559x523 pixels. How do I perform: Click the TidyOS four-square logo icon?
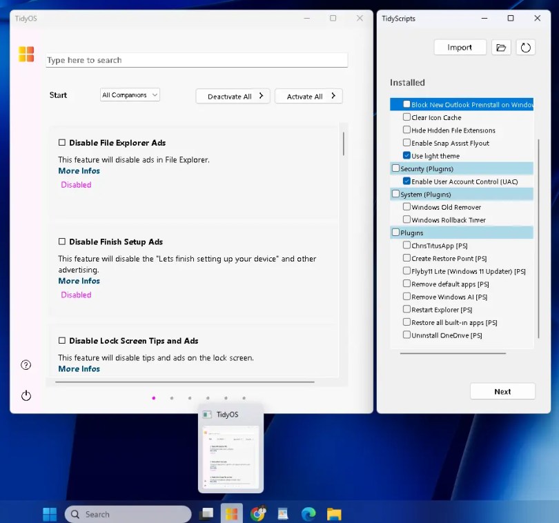[x=26, y=55]
